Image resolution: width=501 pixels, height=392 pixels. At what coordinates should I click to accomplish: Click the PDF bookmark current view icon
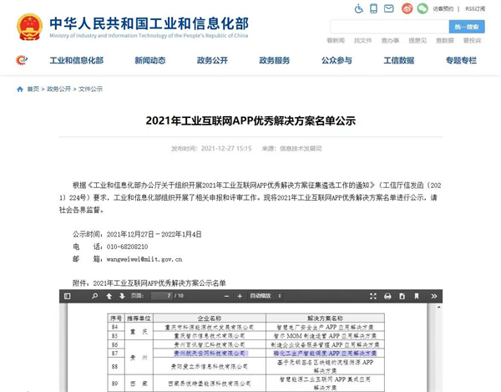tap(417, 296)
